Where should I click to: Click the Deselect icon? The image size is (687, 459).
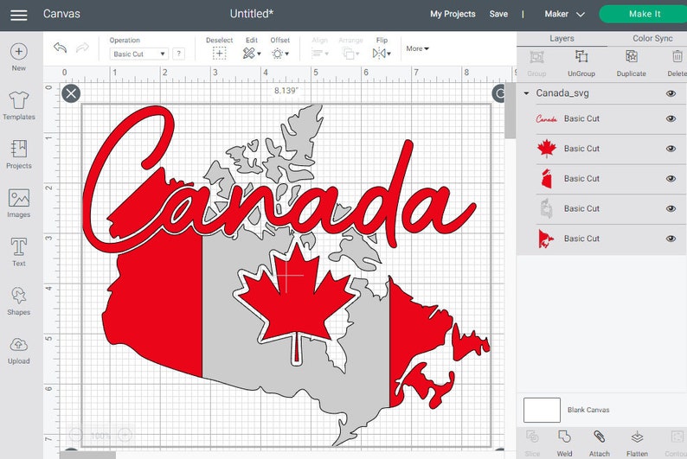tap(219, 54)
